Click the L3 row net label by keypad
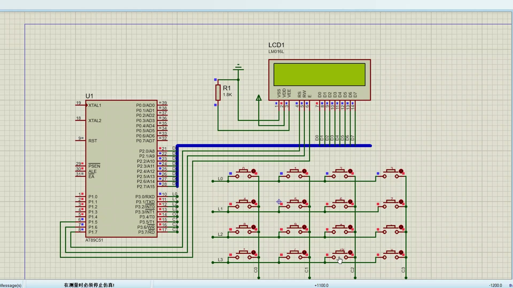The width and height of the screenshot is (513, 288). click(x=220, y=260)
